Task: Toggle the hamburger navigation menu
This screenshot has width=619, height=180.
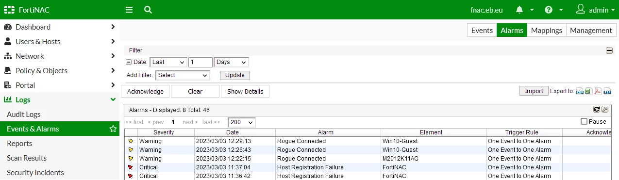Action: [129, 10]
